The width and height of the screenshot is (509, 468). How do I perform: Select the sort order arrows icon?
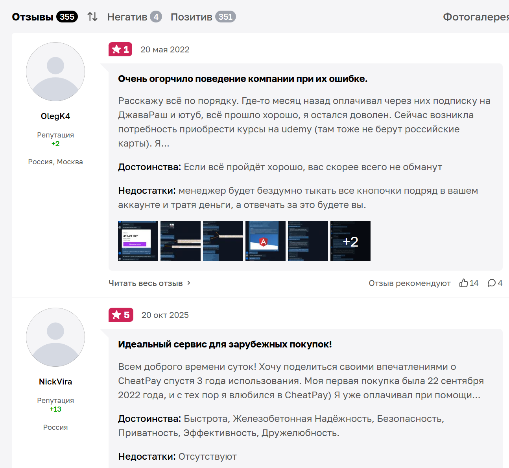92,17
